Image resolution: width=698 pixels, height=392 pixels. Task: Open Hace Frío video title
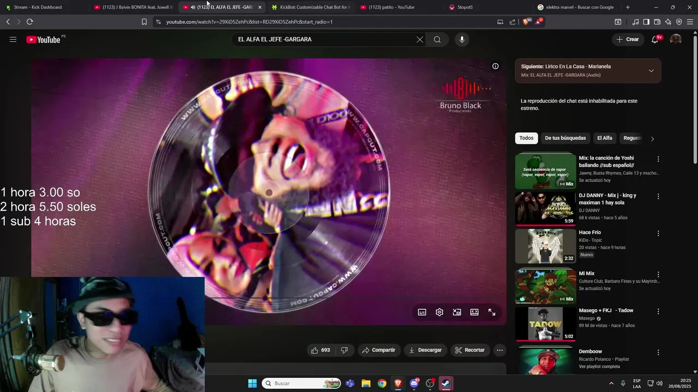tap(590, 232)
